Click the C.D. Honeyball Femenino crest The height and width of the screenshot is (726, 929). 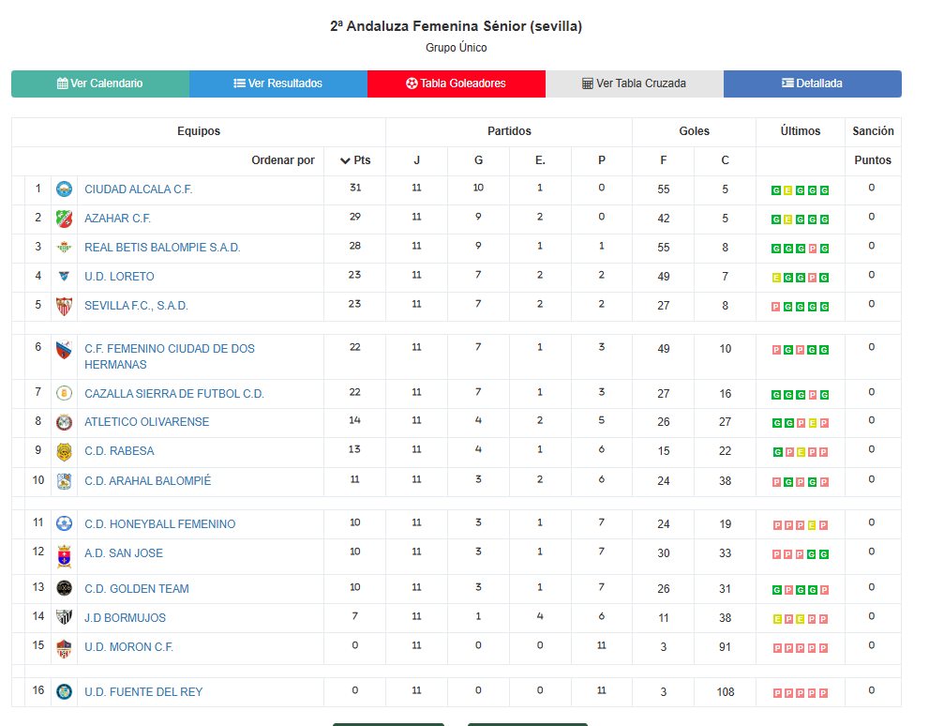click(x=64, y=524)
